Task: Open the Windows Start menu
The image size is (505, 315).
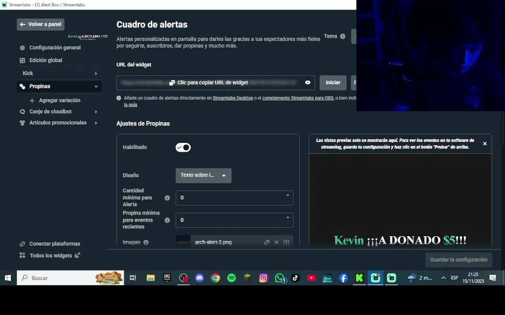Action: tap(8, 278)
